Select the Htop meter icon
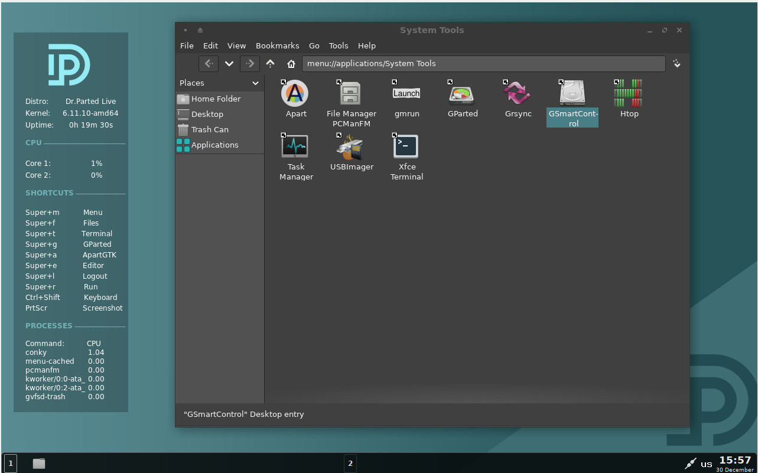Viewport: 758px width, 473px height. tap(628, 93)
